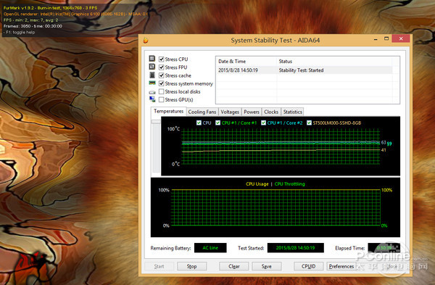Select the Stability Test: Started log row

[x=304, y=70]
